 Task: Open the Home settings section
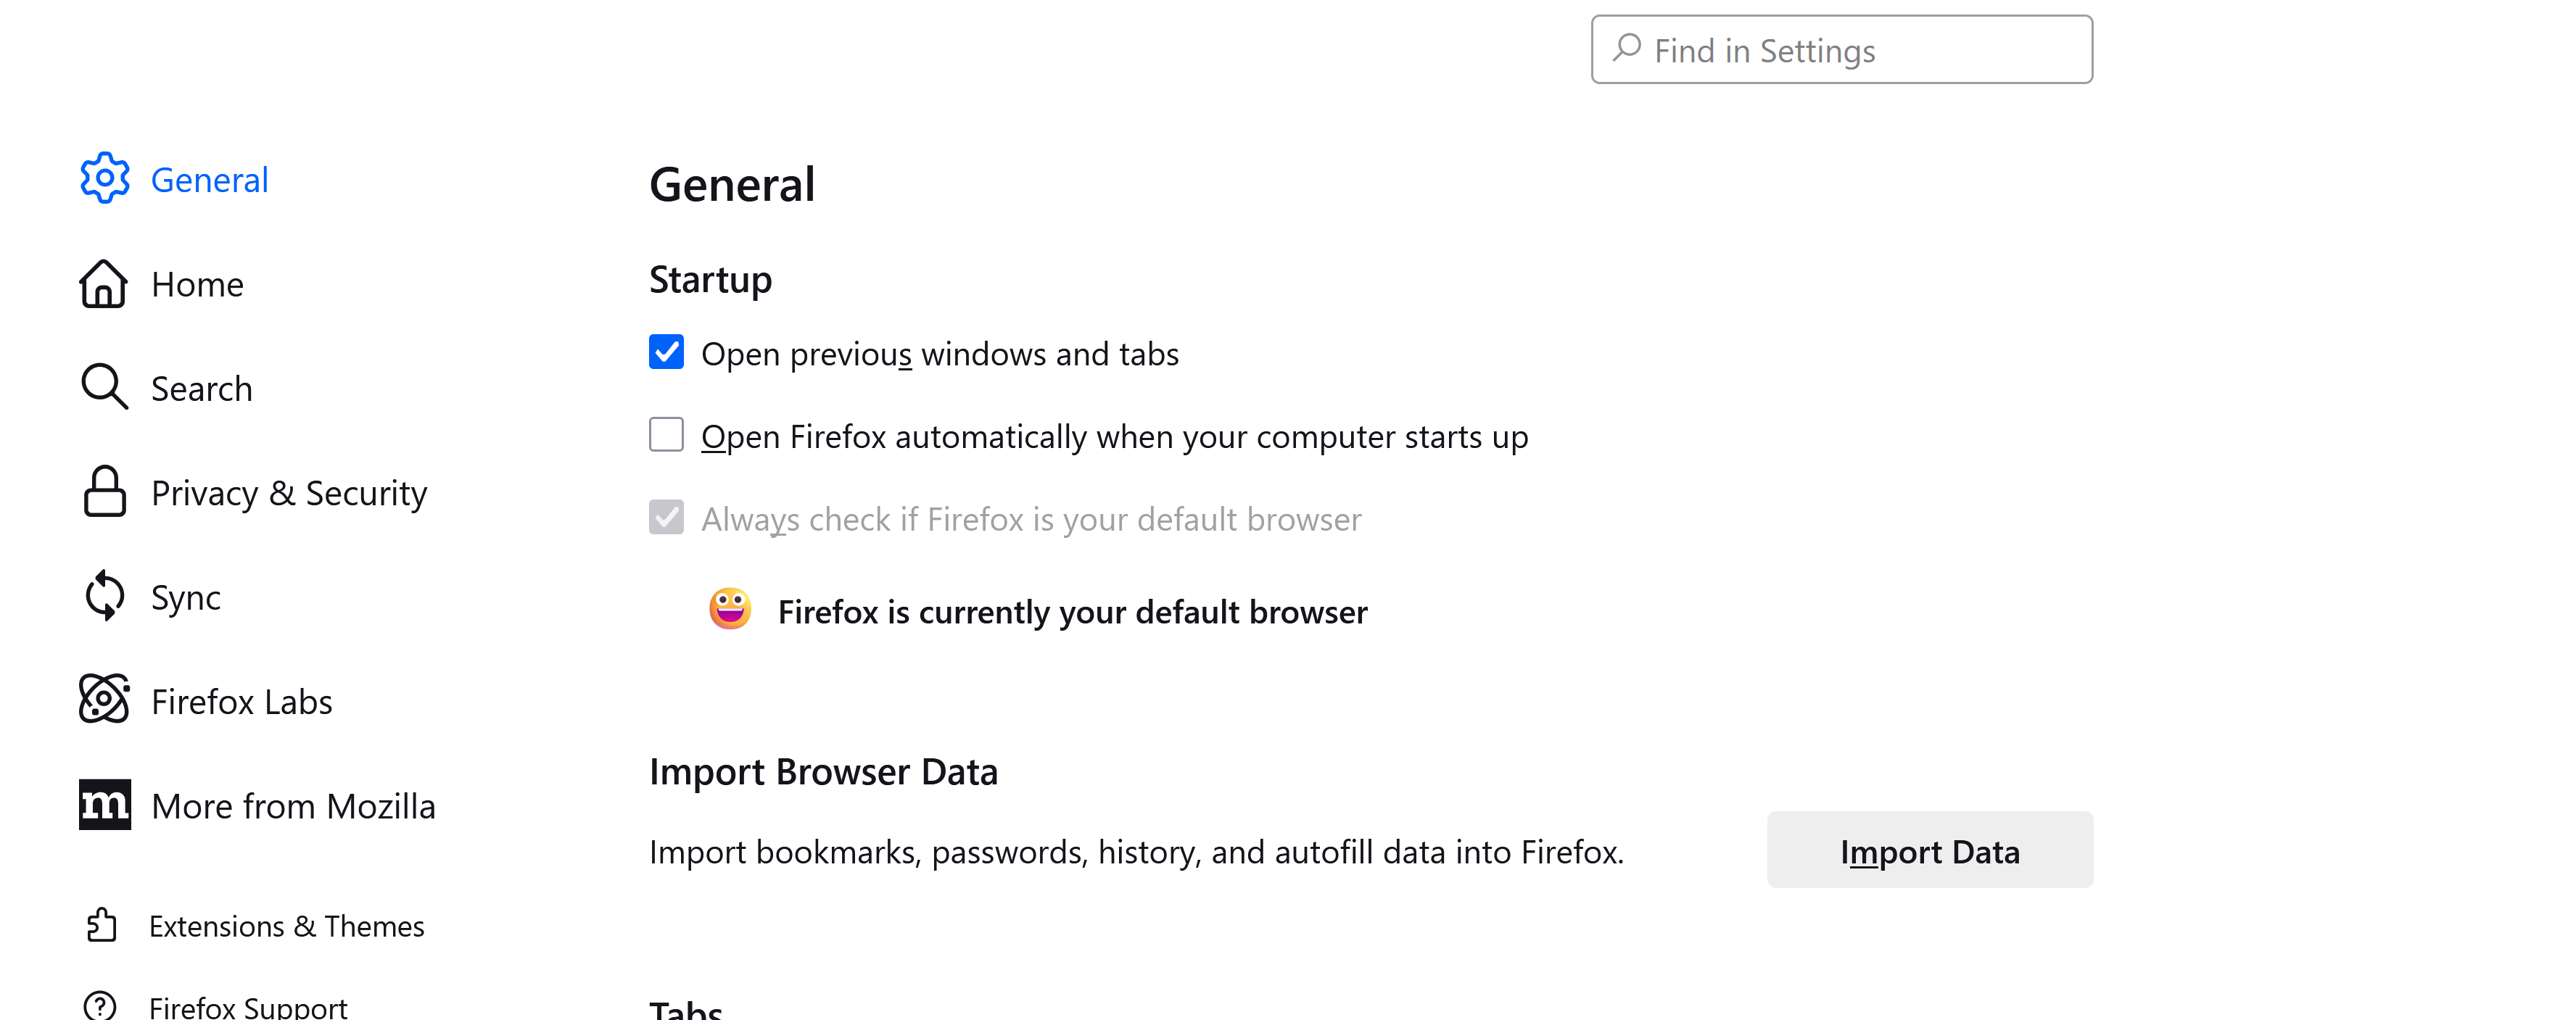click(x=197, y=285)
